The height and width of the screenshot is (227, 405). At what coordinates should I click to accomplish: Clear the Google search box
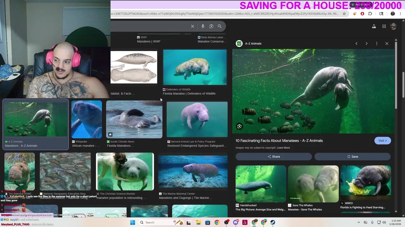(192, 26)
